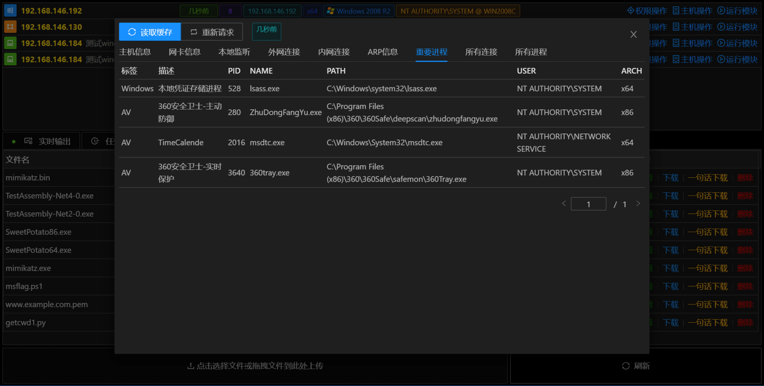This screenshot has height=386, width=764.
Task: Switch to the 所有进程 tab
Action: tap(531, 52)
